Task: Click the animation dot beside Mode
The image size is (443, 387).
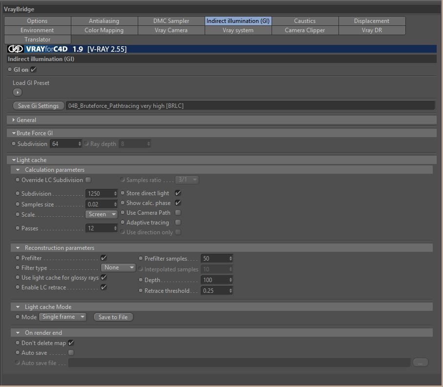Action: tap(18, 317)
